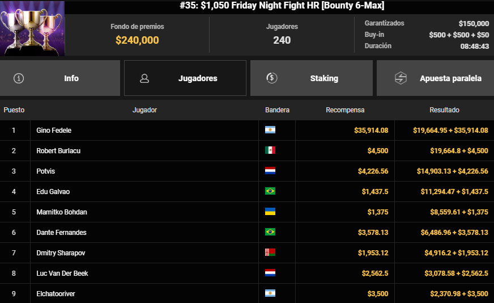Viewport: 494px width, 303px height.
Task: Click Edu Galvao's Brazil flag
Action: (270, 191)
